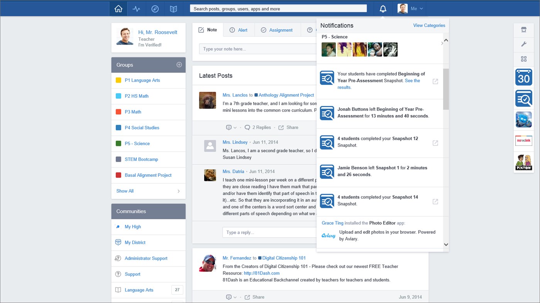Open the NoRedInk app icon
The height and width of the screenshot is (303, 540).
point(523,141)
